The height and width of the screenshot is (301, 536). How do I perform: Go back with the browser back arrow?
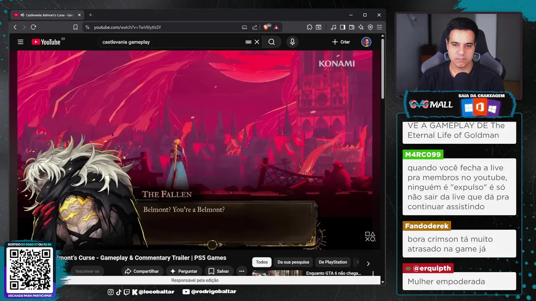15,27
